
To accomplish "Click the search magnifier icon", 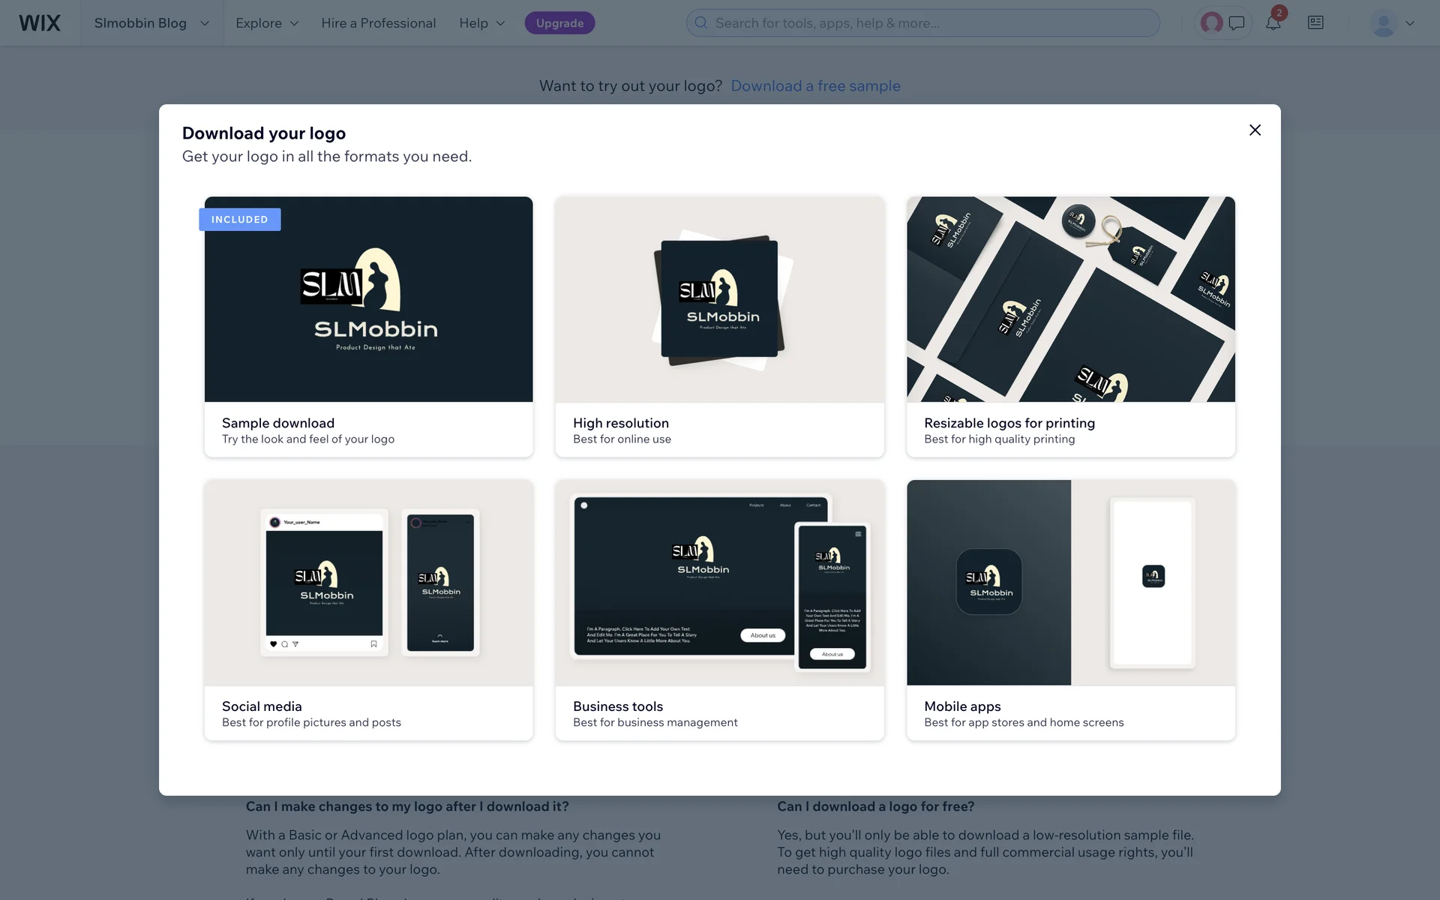I will click(701, 23).
